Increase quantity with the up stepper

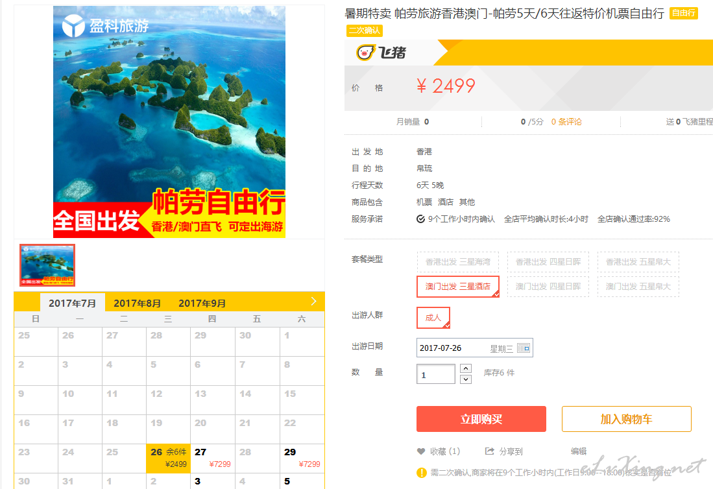(466, 368)
